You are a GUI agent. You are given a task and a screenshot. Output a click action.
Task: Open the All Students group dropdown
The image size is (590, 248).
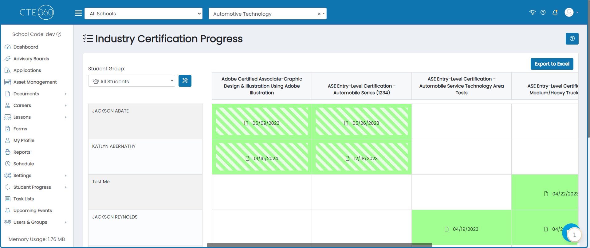pyautogui.click(x=132, y=81)
